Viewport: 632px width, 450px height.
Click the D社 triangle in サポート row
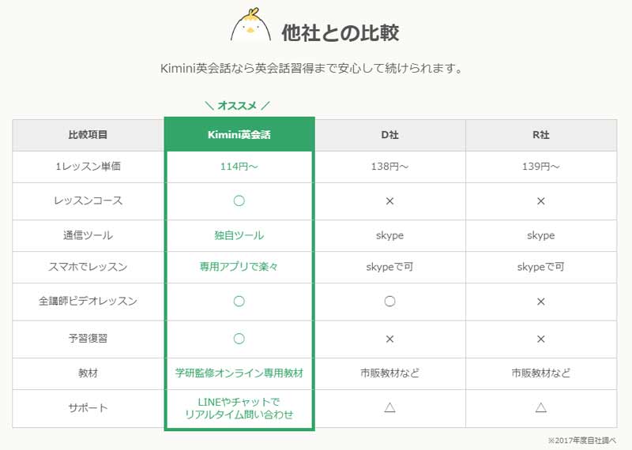(389, 407)
